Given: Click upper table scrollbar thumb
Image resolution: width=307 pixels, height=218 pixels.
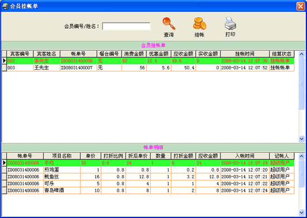Looking at the screenshot, I should 301,83.
